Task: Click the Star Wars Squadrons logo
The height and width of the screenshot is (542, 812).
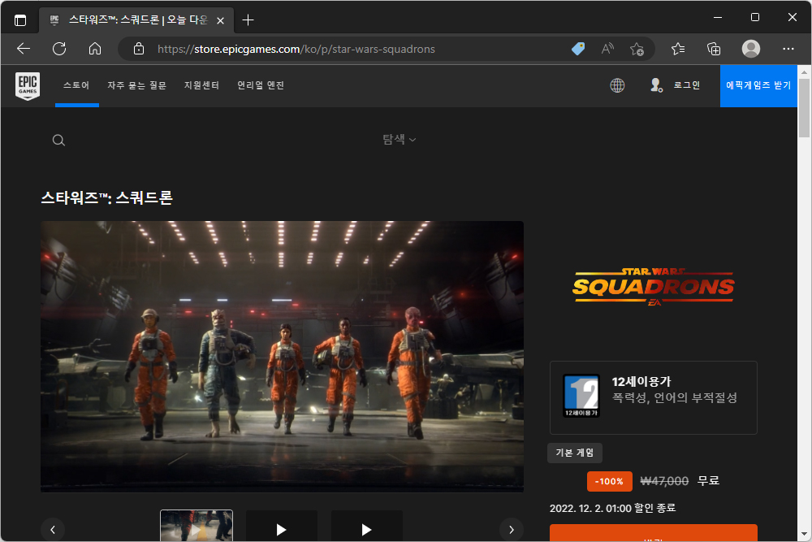Action: tap(653, 286)
